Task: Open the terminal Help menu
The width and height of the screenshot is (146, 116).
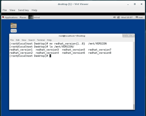Action: click(49, 40)
